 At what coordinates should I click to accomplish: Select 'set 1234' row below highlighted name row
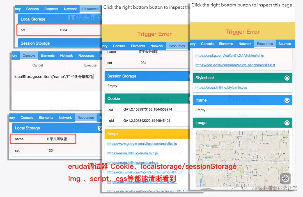pos(57,150)
